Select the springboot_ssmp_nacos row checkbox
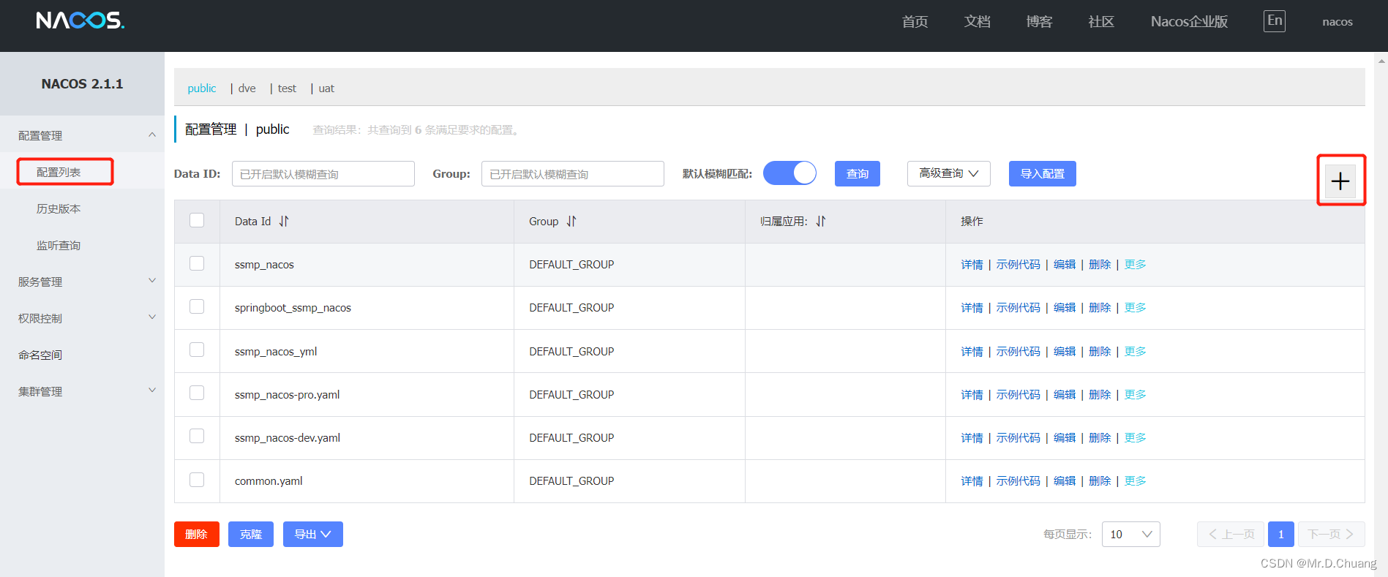Viewport: 1388px width, 577px height. coord(197,306)
